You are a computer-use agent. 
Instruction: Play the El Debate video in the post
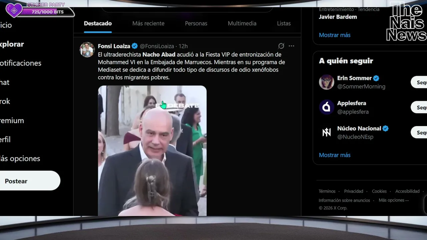click(x=152, y=151)
